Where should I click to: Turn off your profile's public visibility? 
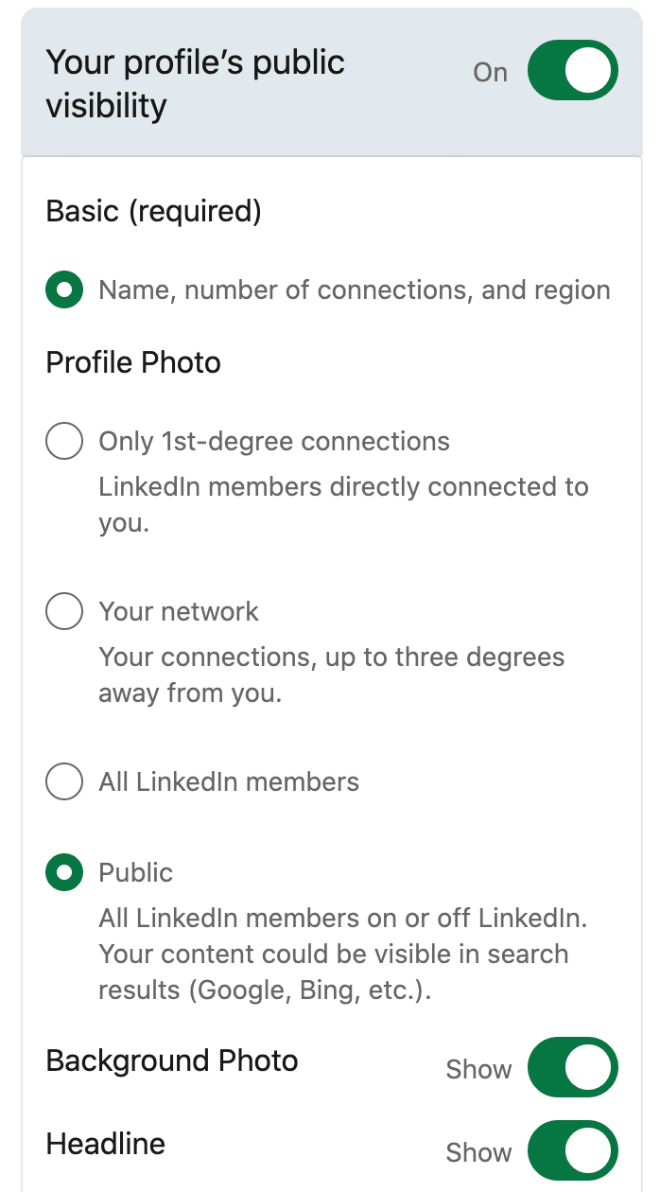572,70
